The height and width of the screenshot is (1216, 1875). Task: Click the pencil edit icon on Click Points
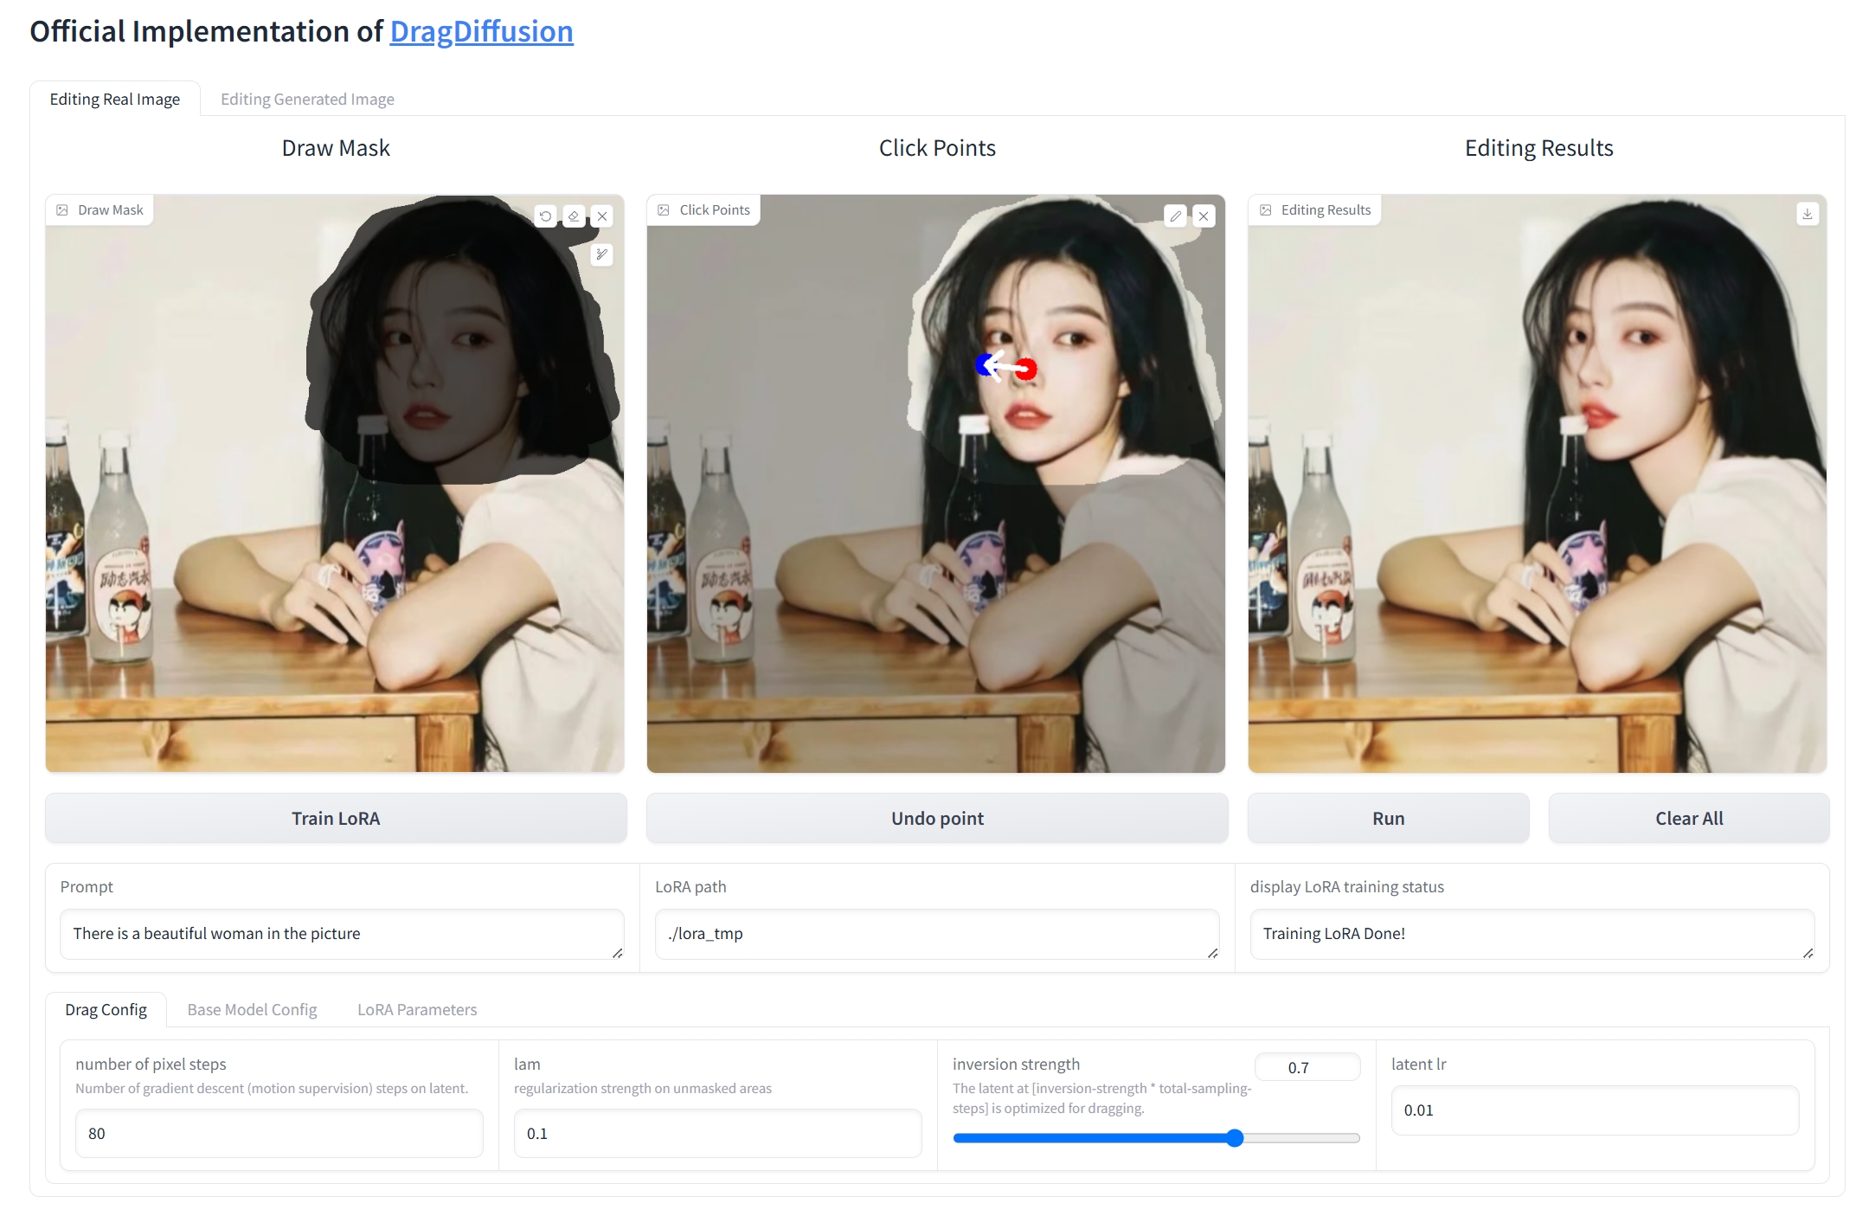point(1175,216)
